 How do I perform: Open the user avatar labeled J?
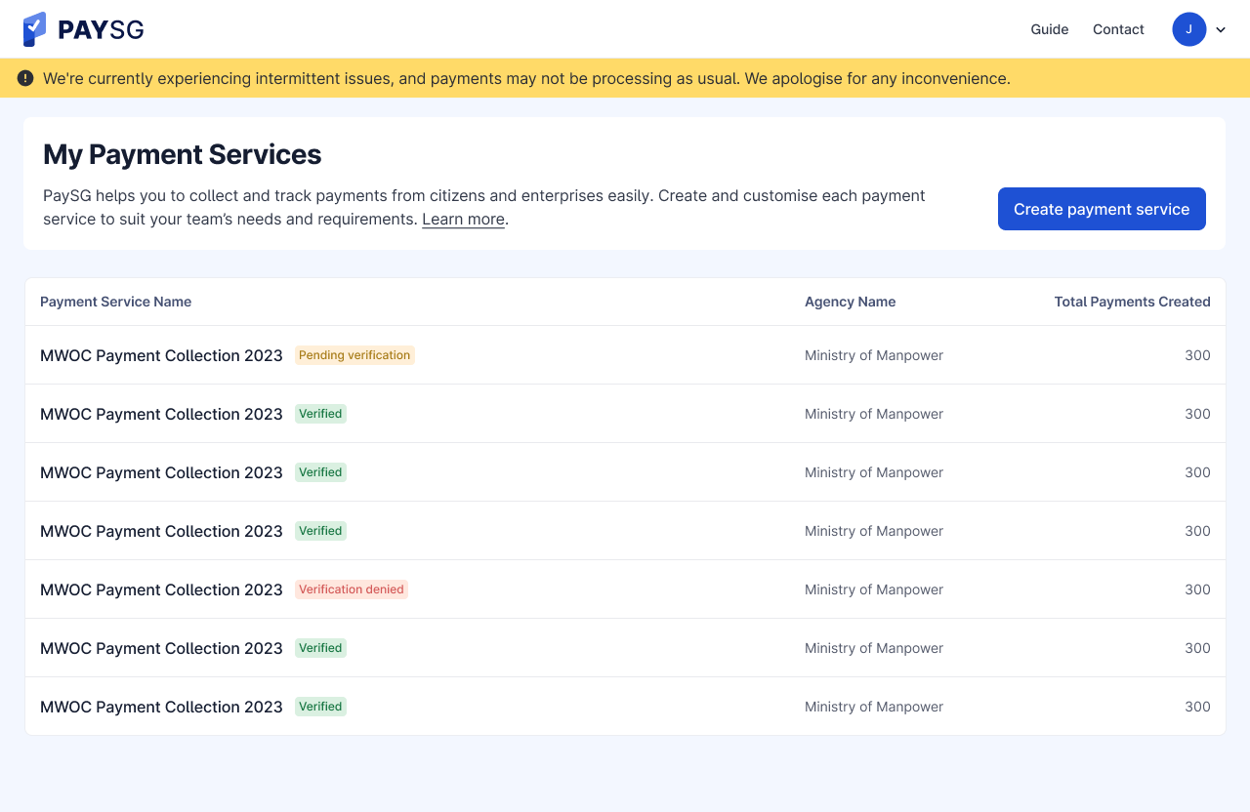point(1188,29)
